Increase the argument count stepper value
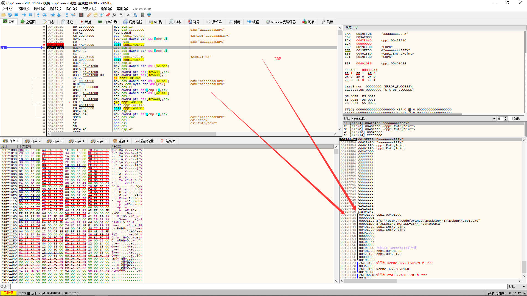 [x=506, y=118]
